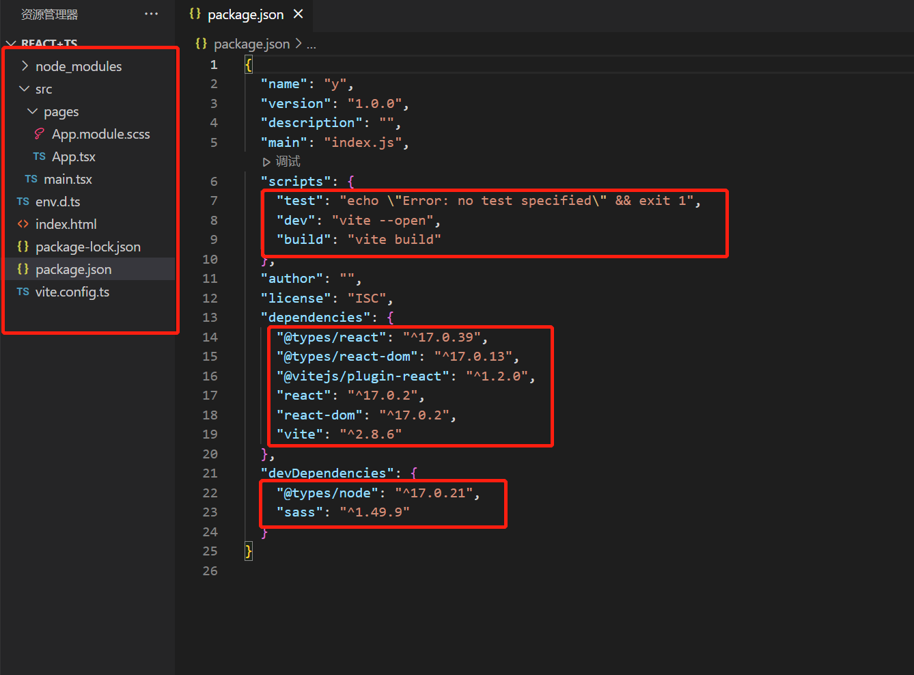This screenshot has height=675, width=914.
Task: Open index.html file
Action: click(x=66, y=224)
